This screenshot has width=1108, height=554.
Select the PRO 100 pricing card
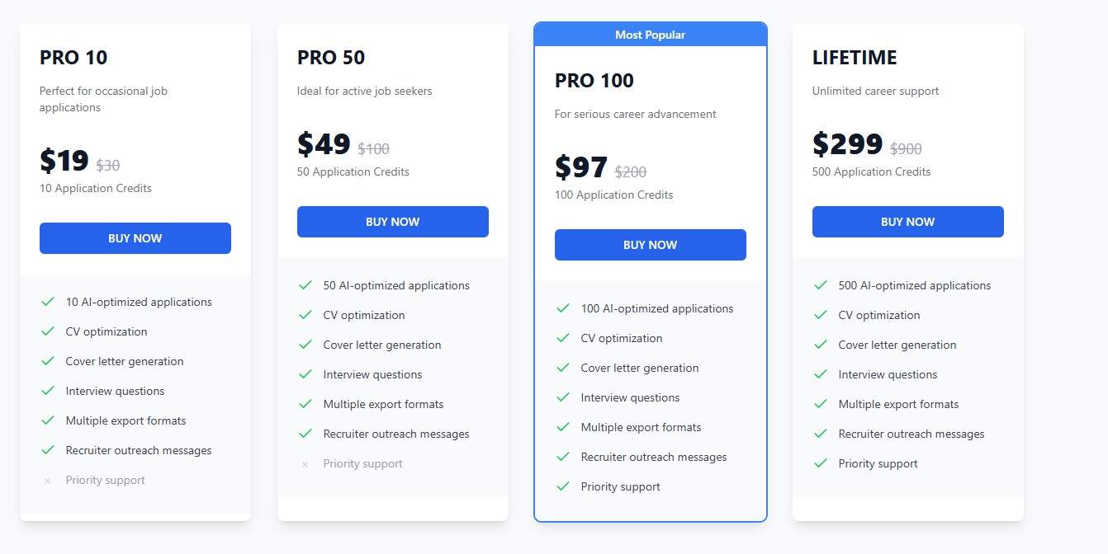pos(650,272)
